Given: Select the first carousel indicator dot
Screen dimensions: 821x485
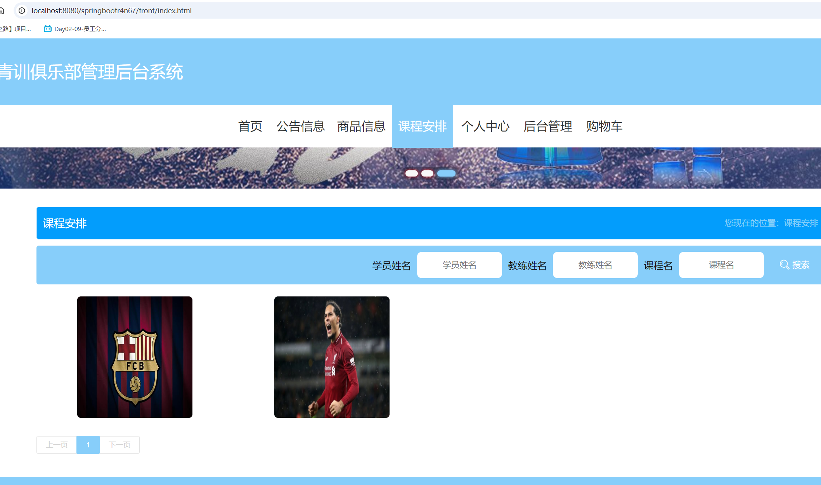Looking at the screenshot, I should click(x=411, y=173).
